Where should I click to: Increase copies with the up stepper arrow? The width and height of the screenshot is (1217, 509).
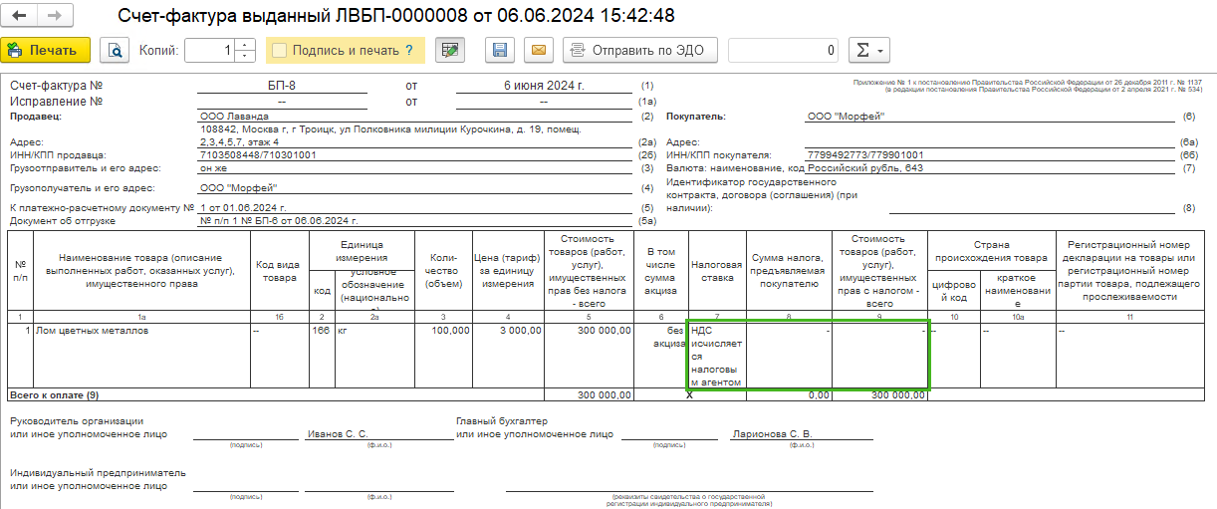point(245,44)
